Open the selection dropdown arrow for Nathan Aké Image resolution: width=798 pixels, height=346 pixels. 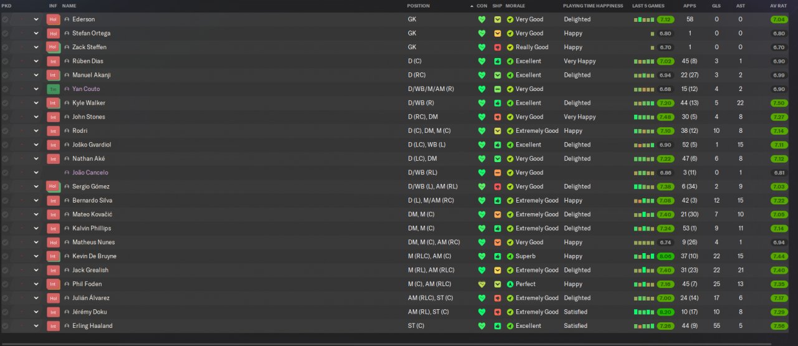36,159
